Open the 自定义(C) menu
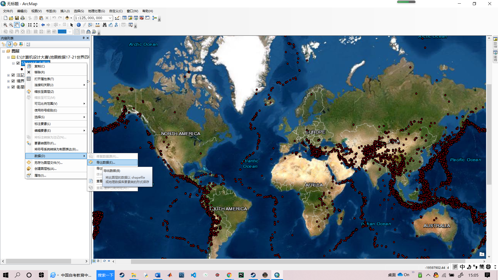The height and width of the screenshot is (280, 498). 116,11
